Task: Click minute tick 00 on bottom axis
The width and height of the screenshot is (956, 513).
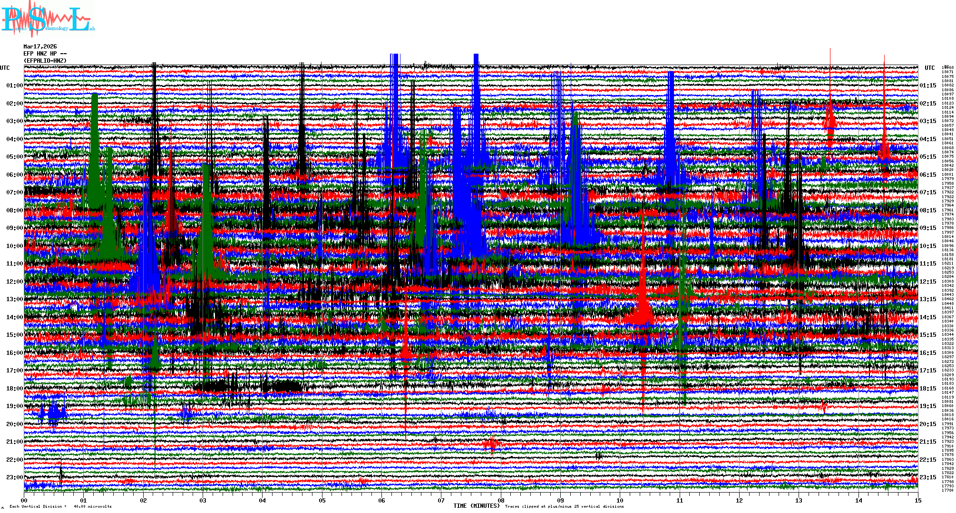Action: click(24, 501)
